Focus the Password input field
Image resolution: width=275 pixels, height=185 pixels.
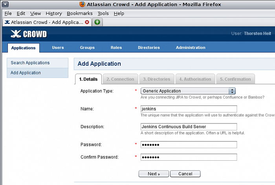pos(189,145)
